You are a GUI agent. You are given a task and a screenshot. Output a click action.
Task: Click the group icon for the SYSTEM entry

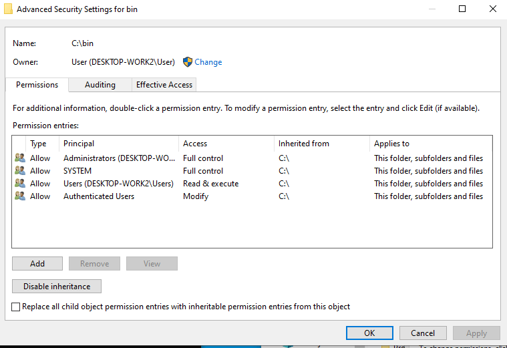click(x=20, y=170)
